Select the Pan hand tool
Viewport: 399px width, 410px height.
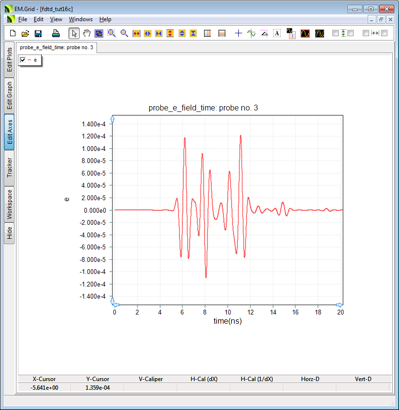(87, 33)
